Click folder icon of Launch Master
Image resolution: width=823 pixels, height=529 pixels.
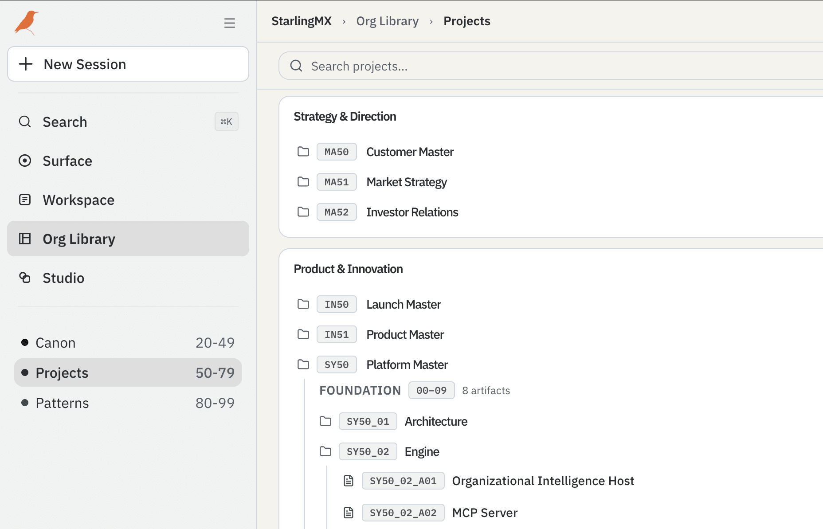[303, 304]
